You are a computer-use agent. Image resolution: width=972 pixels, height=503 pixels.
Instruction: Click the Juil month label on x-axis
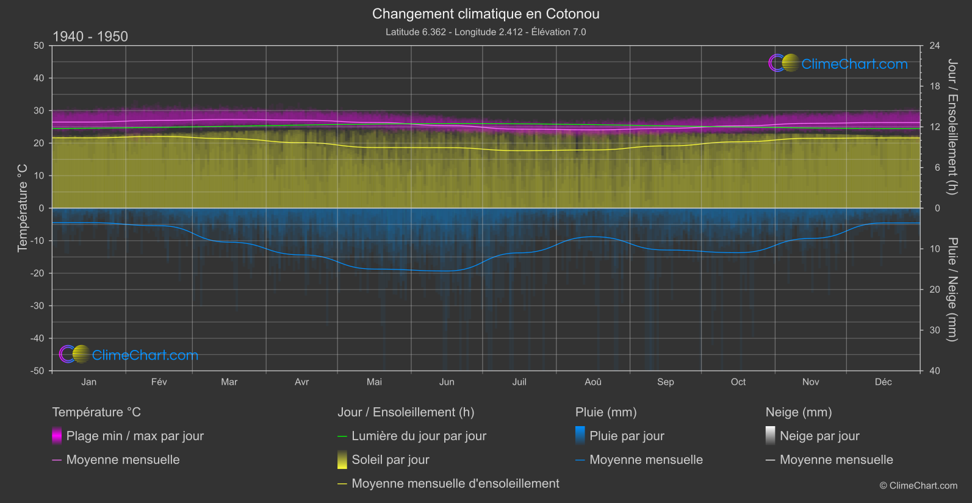519,382
